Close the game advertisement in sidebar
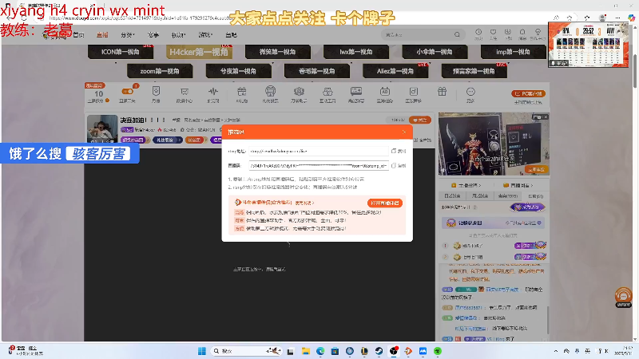 (546, 117)
